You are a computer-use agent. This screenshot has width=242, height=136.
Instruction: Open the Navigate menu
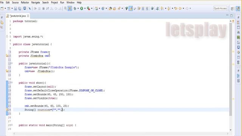click(x=36, y=3)
